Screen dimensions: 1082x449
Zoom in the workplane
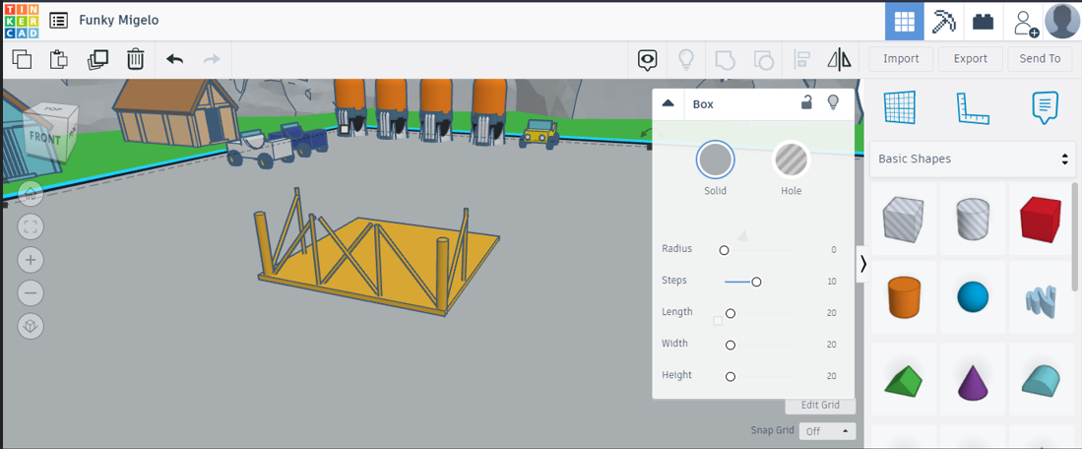(31, 260)
